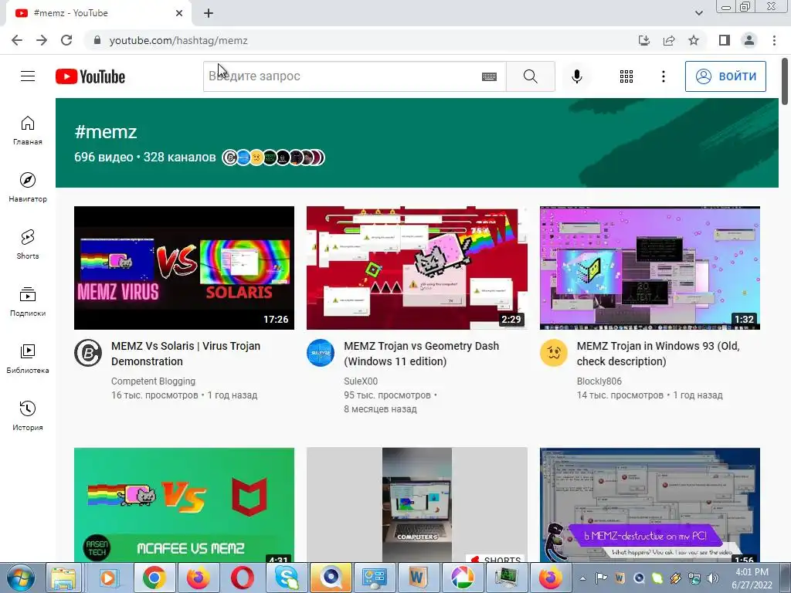The image size is (791, 593).
Task: Go to Главная in sidebar
Action: pyautogui.click(x=28, y=130)
